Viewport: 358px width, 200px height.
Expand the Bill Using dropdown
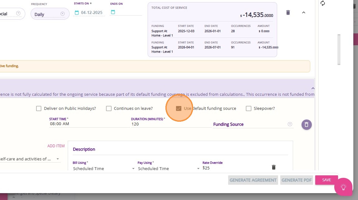[x=104, y=168]
